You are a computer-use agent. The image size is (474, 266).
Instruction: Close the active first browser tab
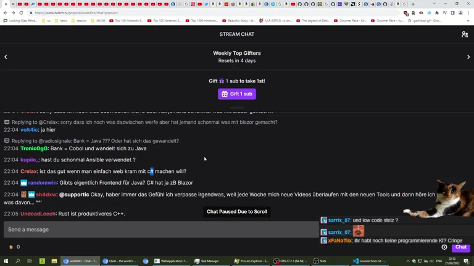tap(6, 4)
